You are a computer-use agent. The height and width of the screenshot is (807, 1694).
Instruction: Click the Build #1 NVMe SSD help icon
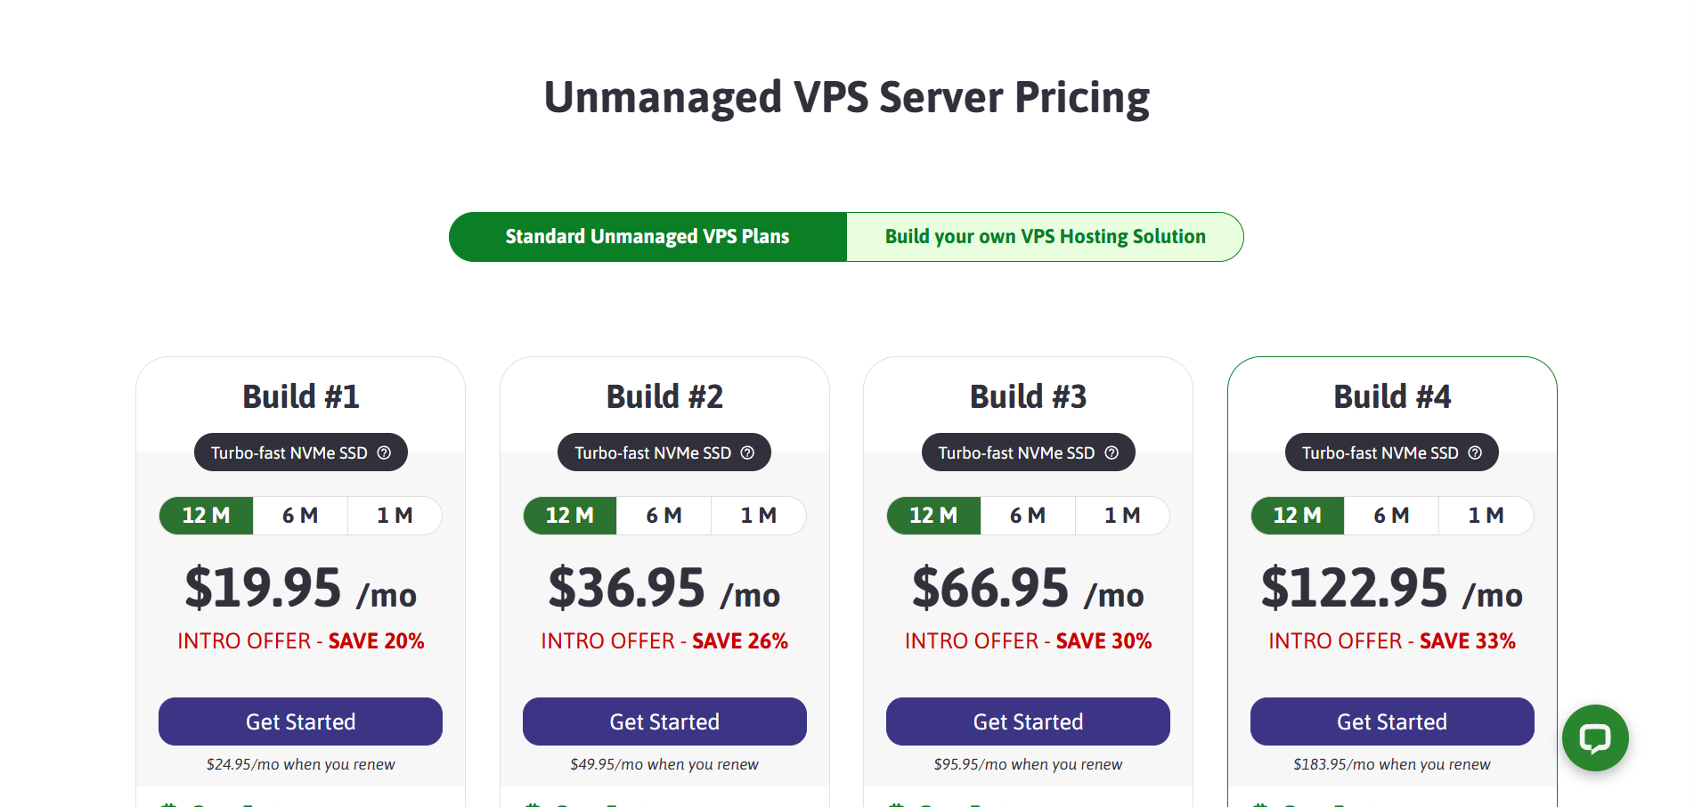tap(384, 452)
